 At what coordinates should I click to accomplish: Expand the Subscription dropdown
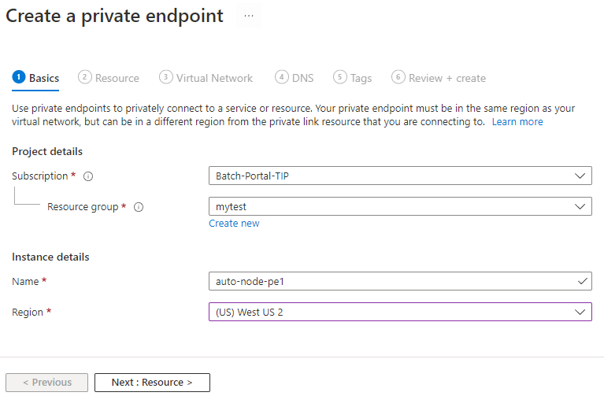click(x=400, y=176)
